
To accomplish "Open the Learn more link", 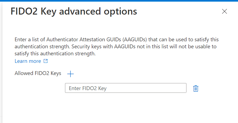I will [28, 61].
